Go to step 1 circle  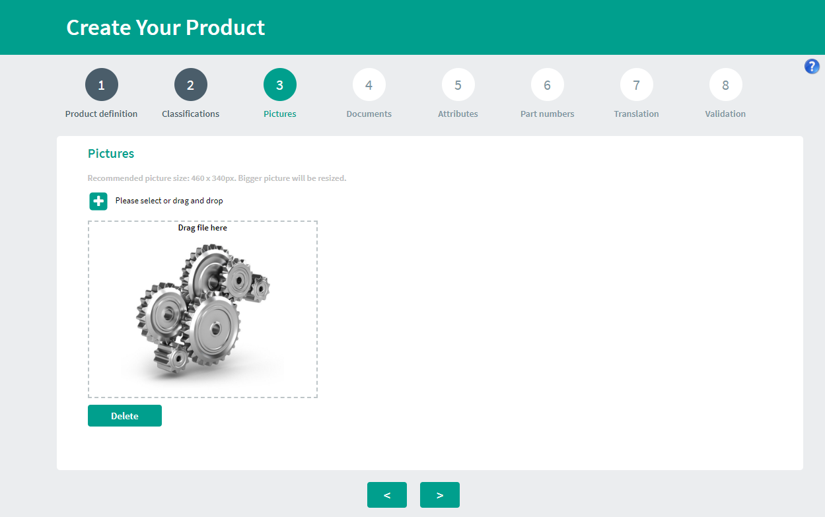point(102,85)
